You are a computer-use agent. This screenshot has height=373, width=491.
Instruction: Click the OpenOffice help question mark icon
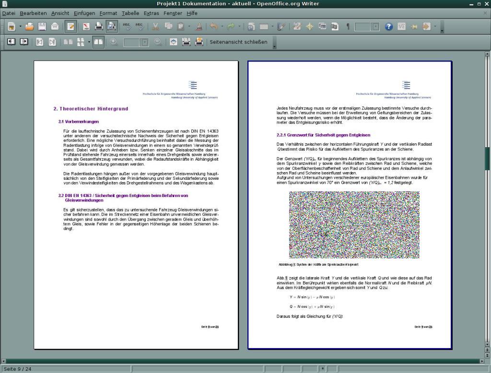tap(389, 27)
